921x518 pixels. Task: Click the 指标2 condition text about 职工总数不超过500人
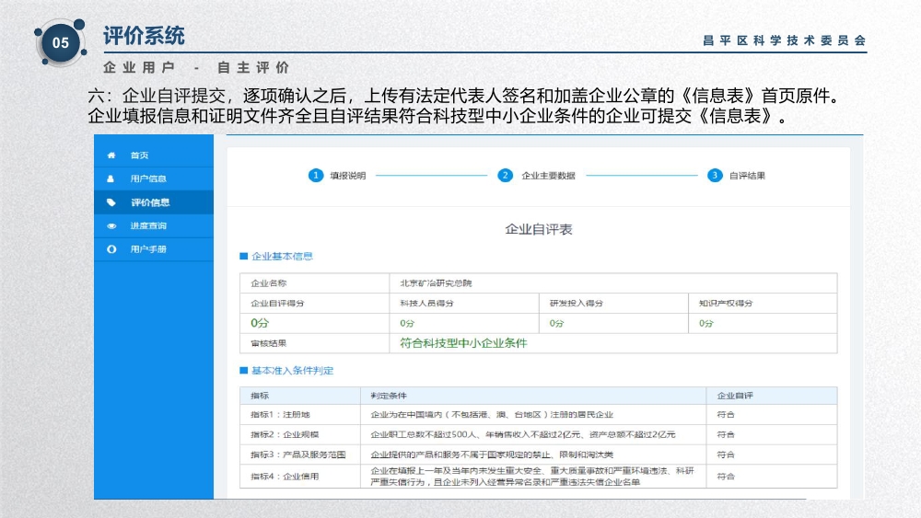click(x=523, y=434)
